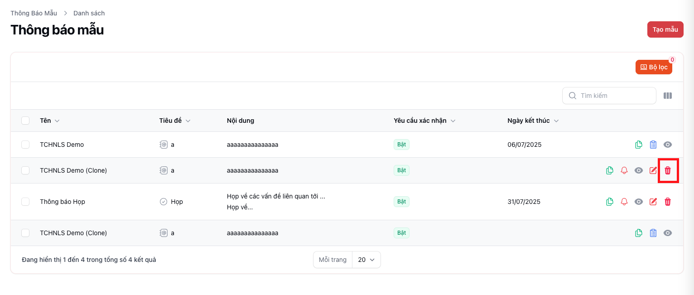Click the column toggle icon beside search
The width and height of the screenshot is (694, 295).
click(667, 96)
